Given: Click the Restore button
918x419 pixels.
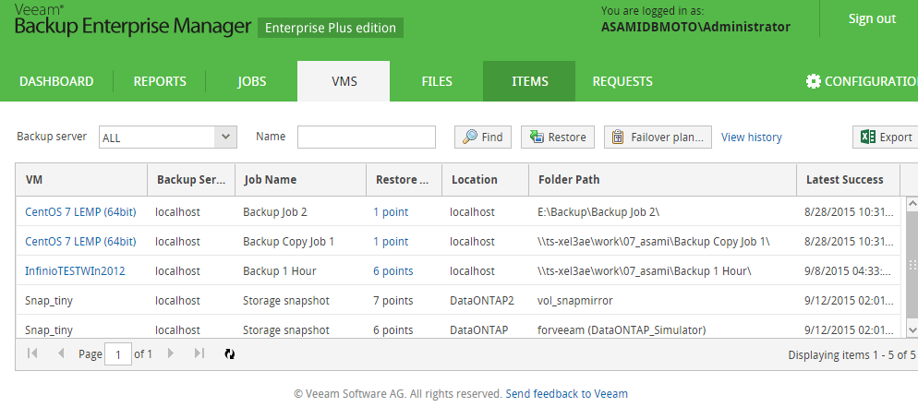Looking at the screenshot, I should coord(558,137).
